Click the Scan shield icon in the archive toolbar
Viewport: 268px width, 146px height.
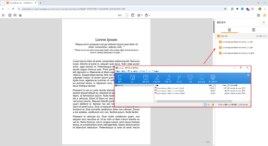coord(190,78)
